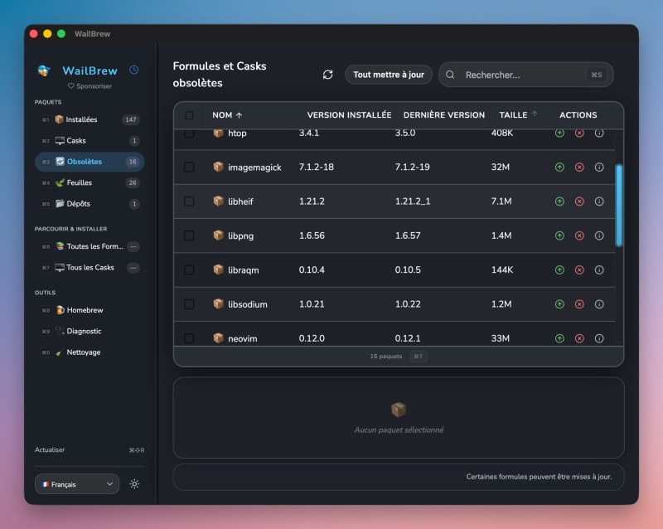Tick the select-all checkbox in table header

pyautogui.click(x=189, y=115)
